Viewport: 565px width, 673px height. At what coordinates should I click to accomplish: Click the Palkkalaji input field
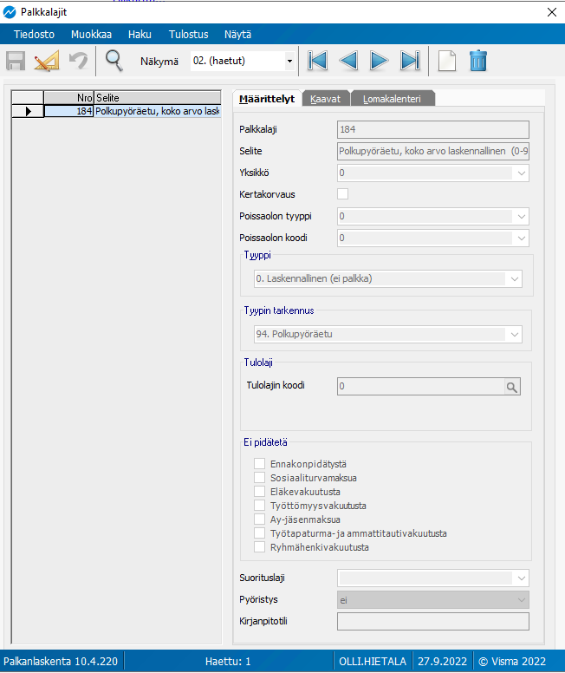point(433,129)
